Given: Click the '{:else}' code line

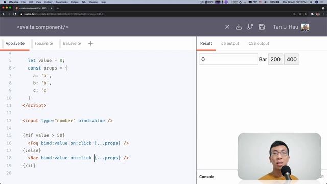Looking at the screenshot, I should 32,150.
